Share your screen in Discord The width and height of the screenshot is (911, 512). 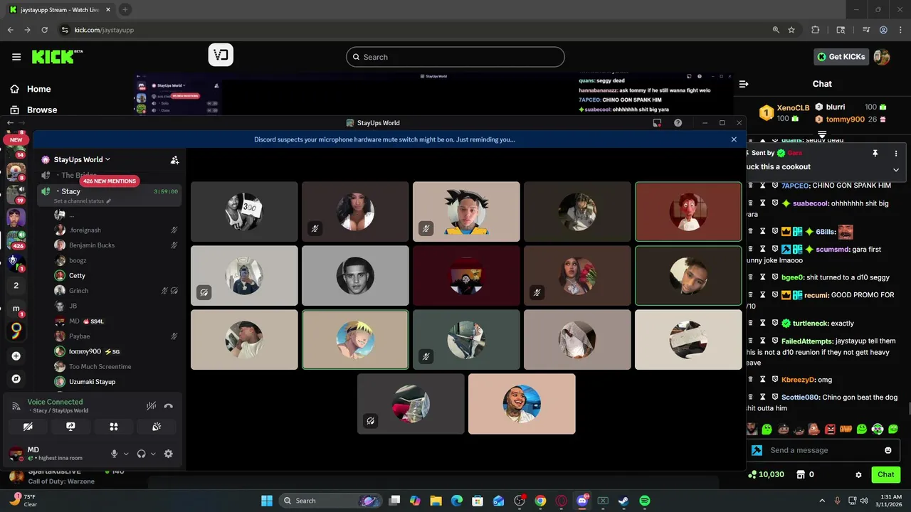[x=70, y=427]
